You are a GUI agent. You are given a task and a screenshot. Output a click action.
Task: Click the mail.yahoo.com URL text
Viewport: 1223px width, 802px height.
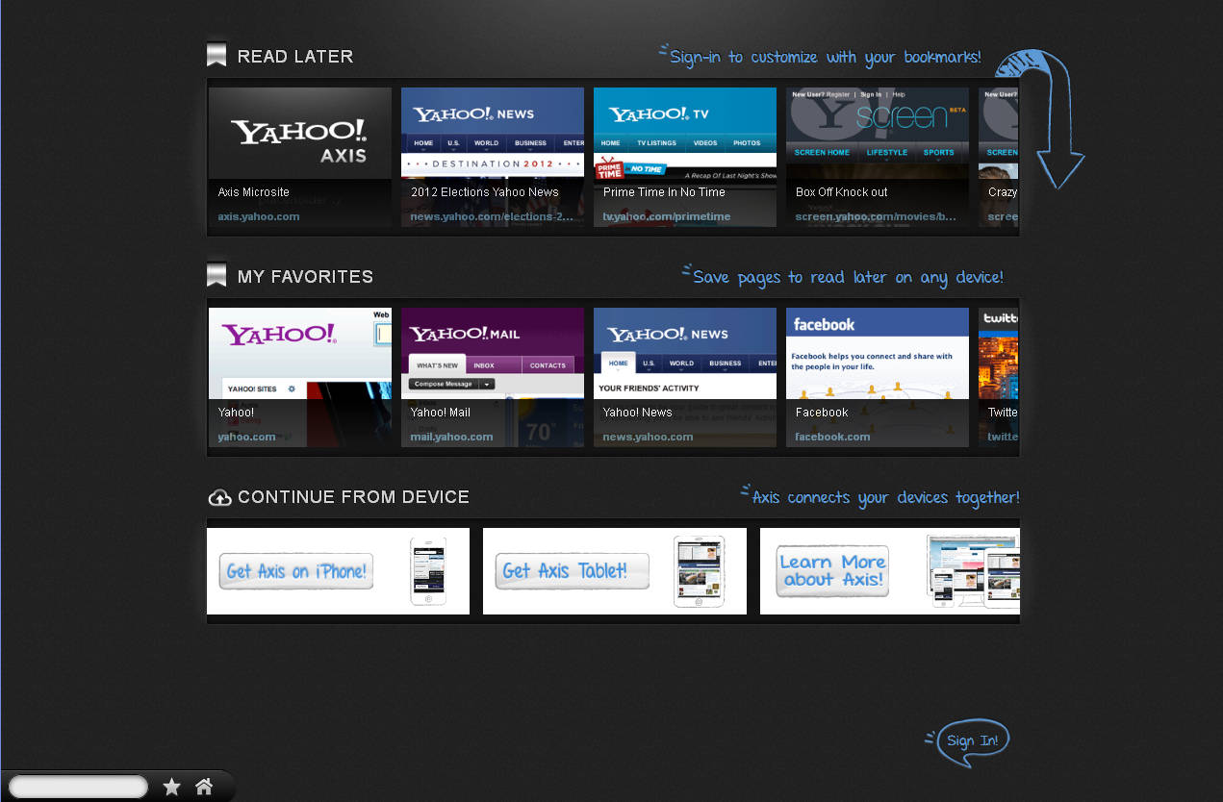pyautogui.click(x=451, y=437)
